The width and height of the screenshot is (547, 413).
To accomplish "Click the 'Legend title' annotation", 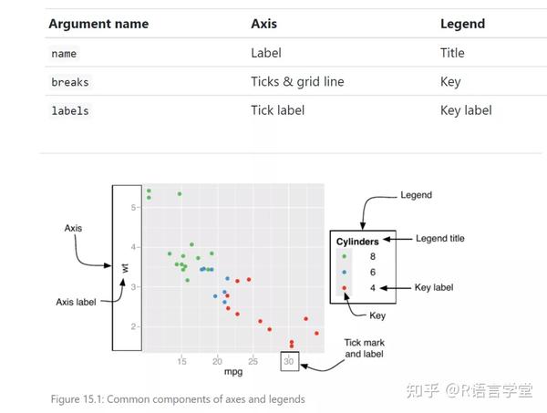I will (x=440, y=239).
